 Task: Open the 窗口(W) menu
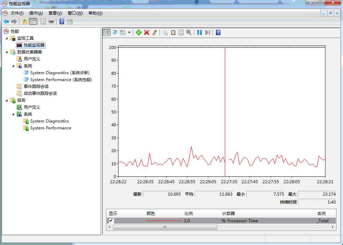coord(75,13)
